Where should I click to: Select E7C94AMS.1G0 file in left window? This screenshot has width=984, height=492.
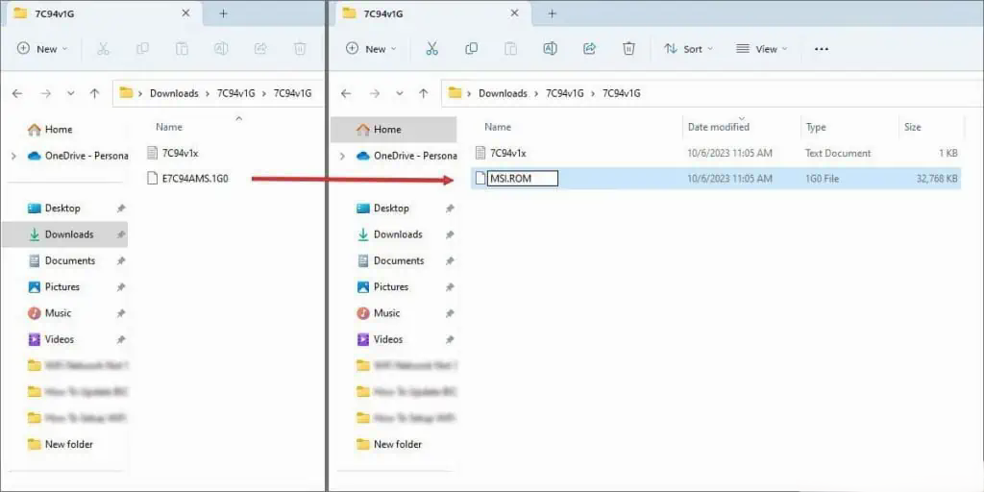(x=187, y=179)
